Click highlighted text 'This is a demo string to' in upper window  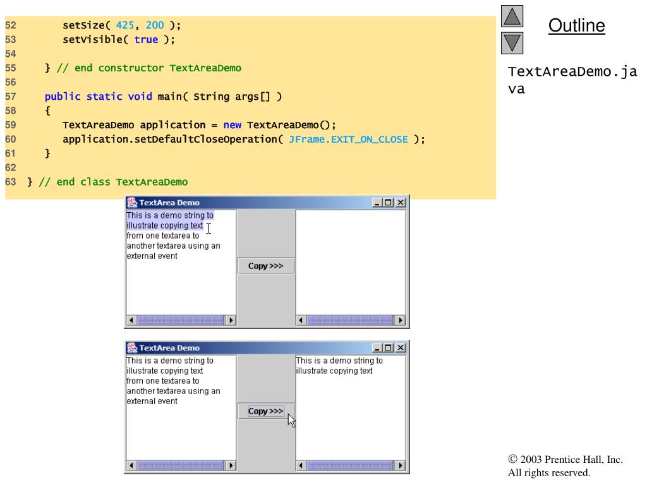pyautogui.click(x=170, y=215)
